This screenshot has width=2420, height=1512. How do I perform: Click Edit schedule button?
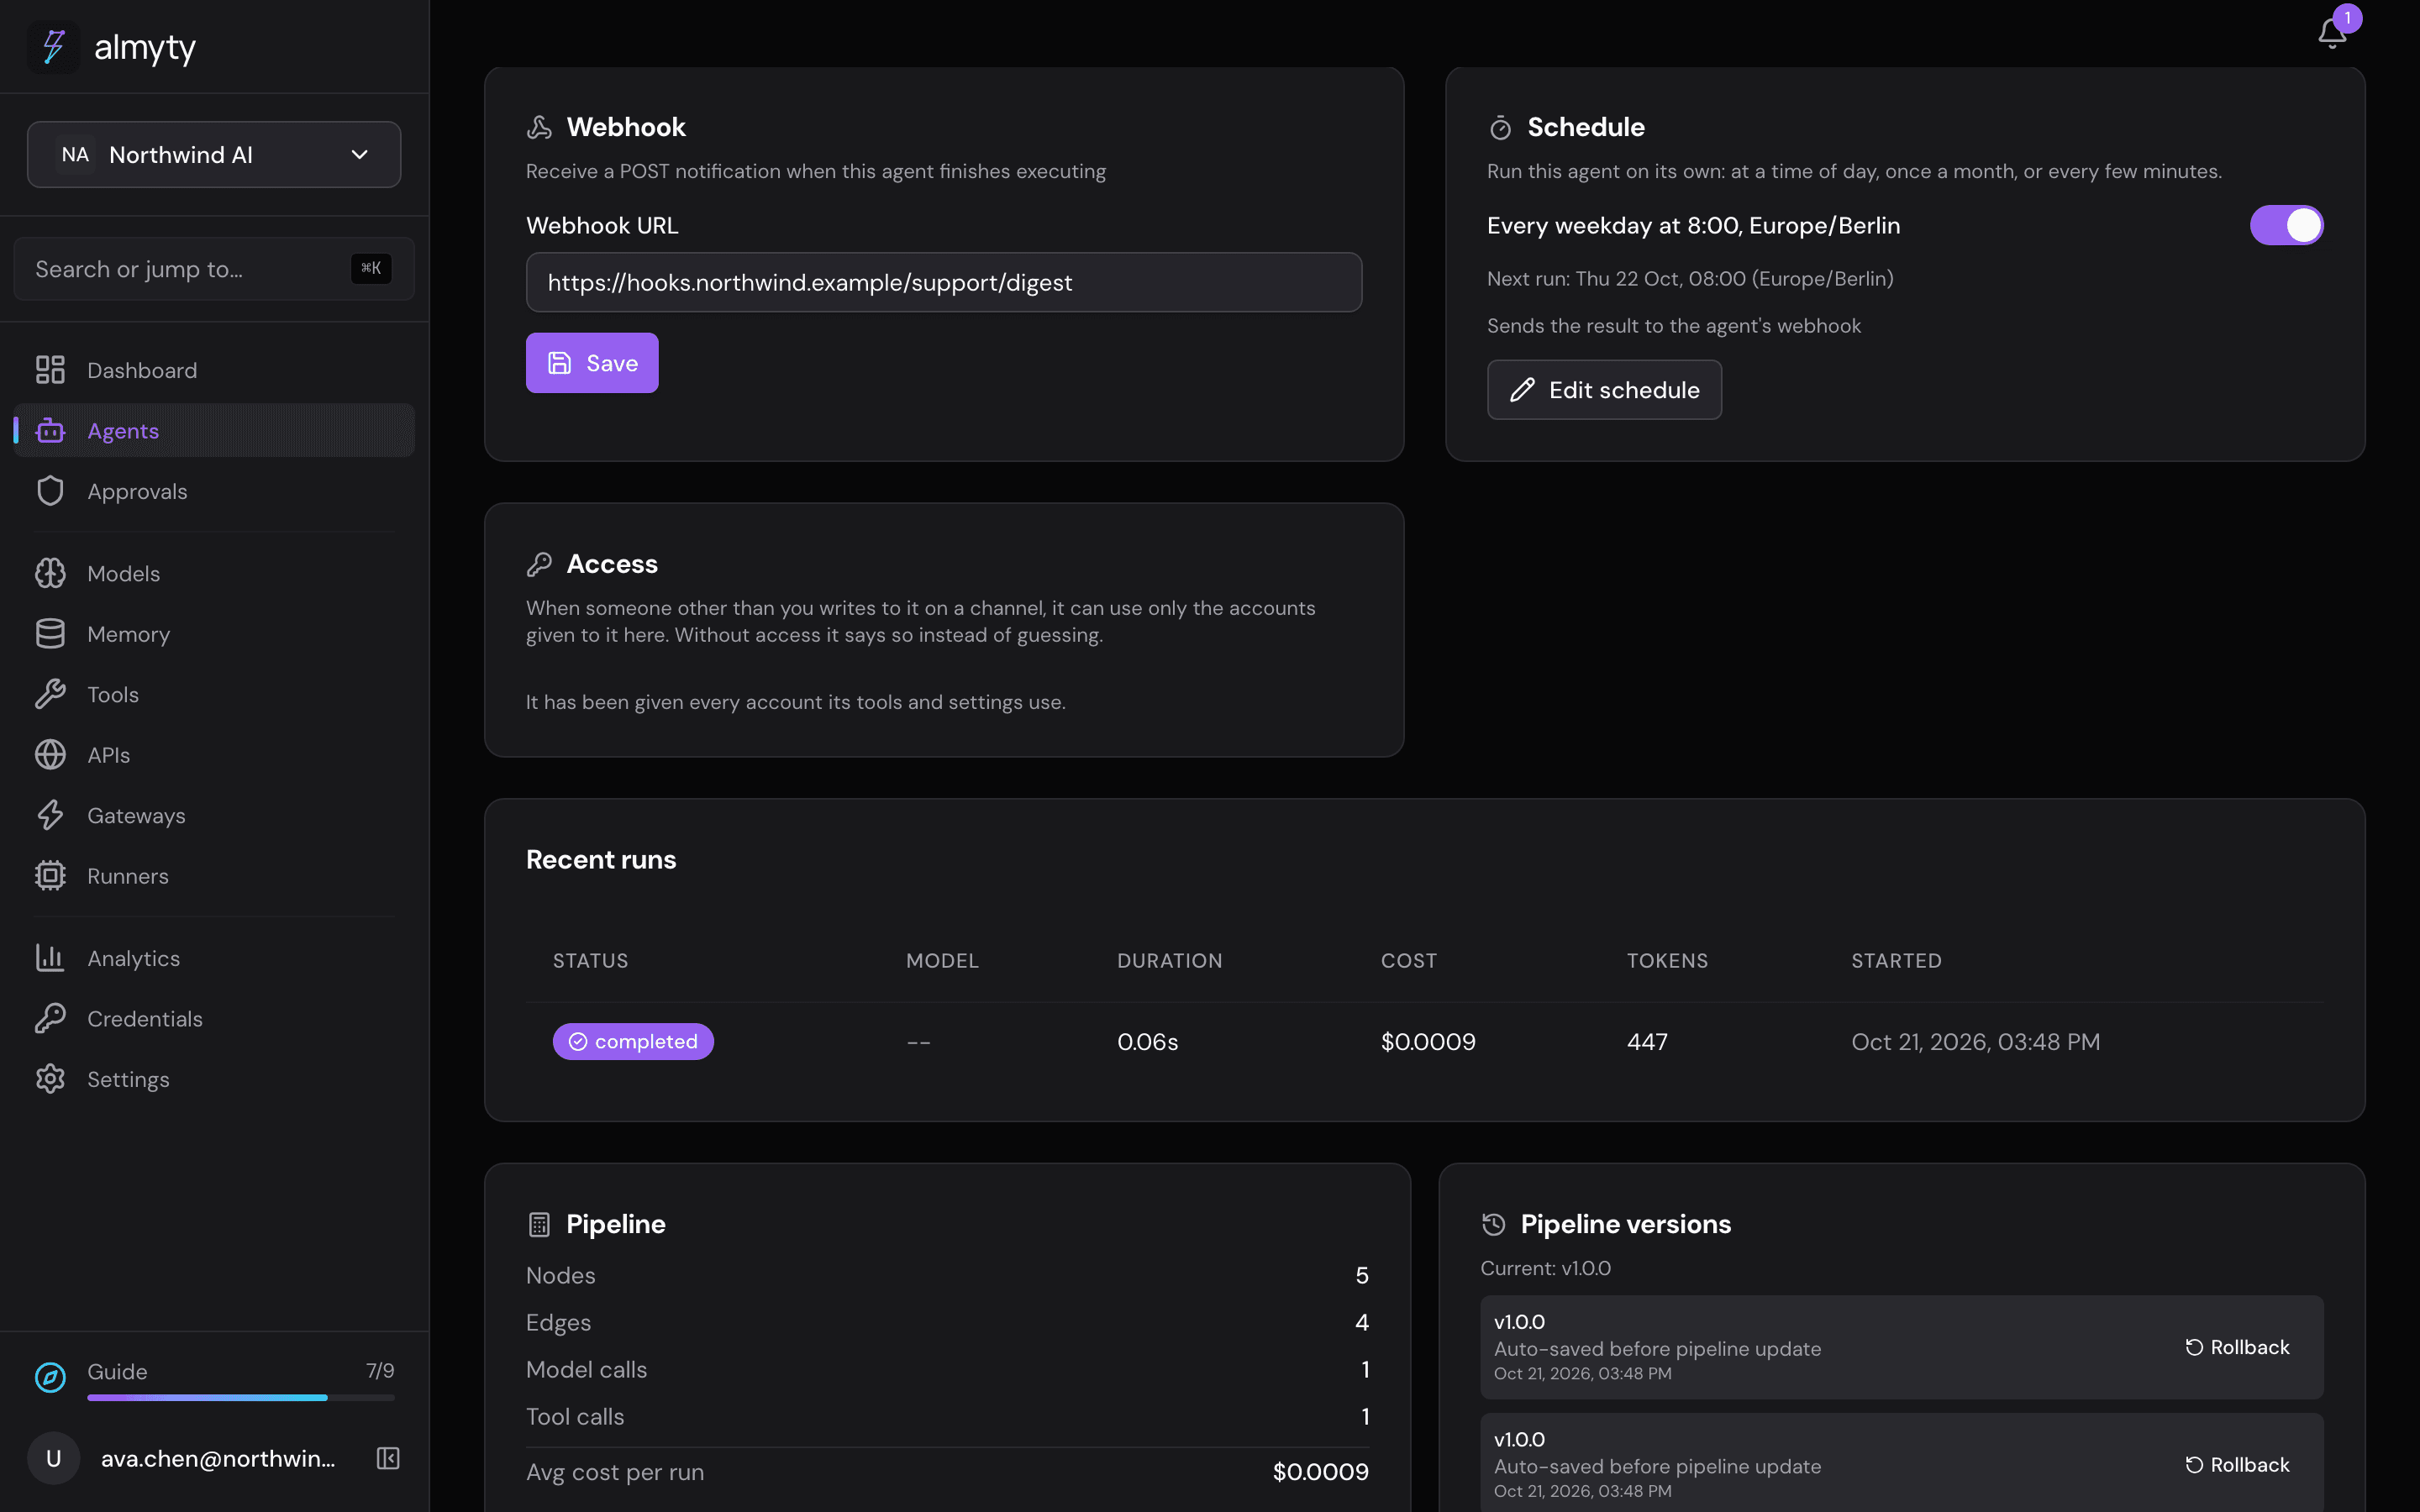point(1604,390)
